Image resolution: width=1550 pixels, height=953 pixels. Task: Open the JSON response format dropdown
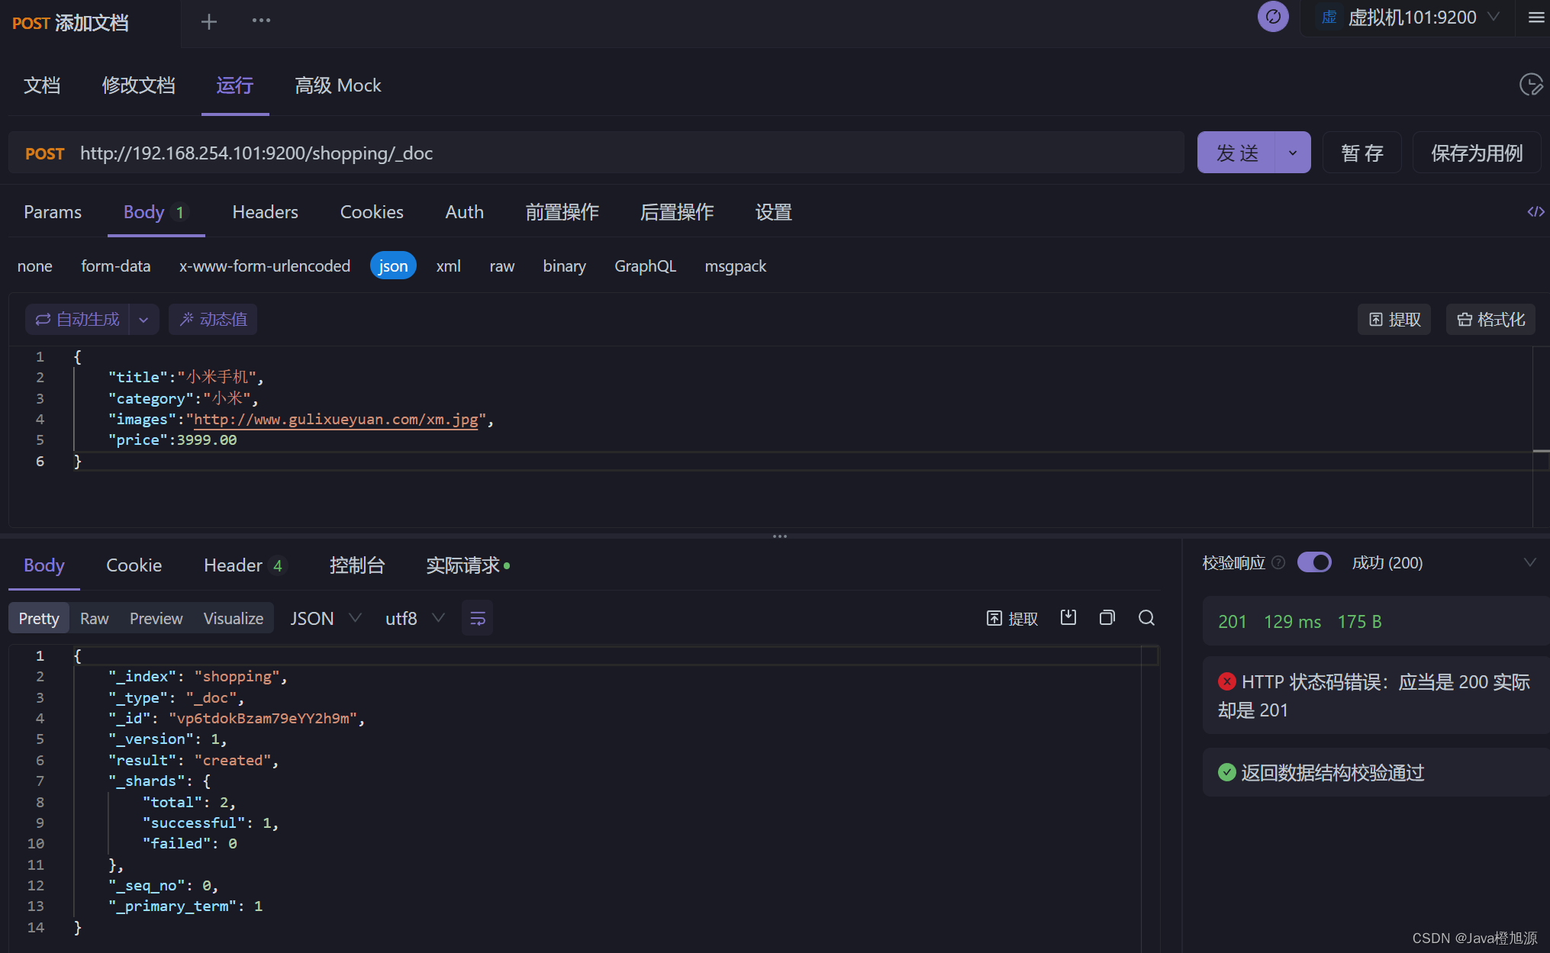coord(325,618)
